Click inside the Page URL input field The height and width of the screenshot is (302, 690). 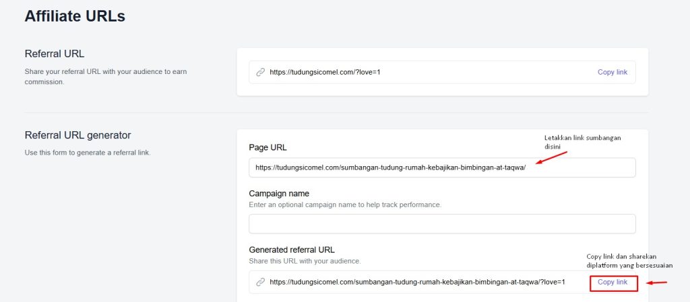(441, 167)
